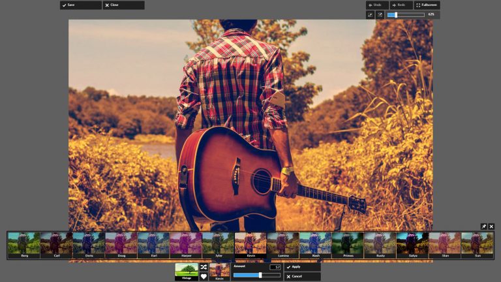Select the Sun filter thumbnail

478,245
